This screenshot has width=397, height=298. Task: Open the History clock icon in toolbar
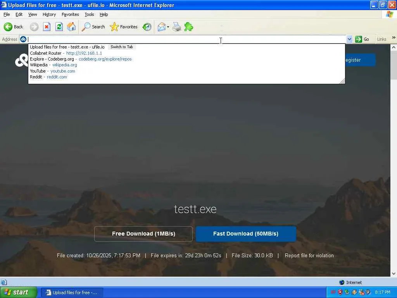coord(147,27)
